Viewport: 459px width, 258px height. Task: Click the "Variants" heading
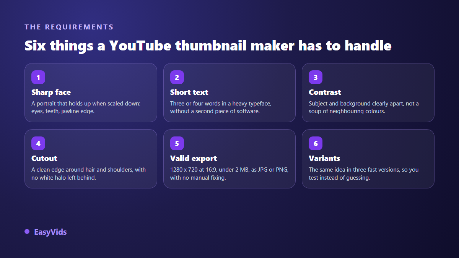point(324,158)
